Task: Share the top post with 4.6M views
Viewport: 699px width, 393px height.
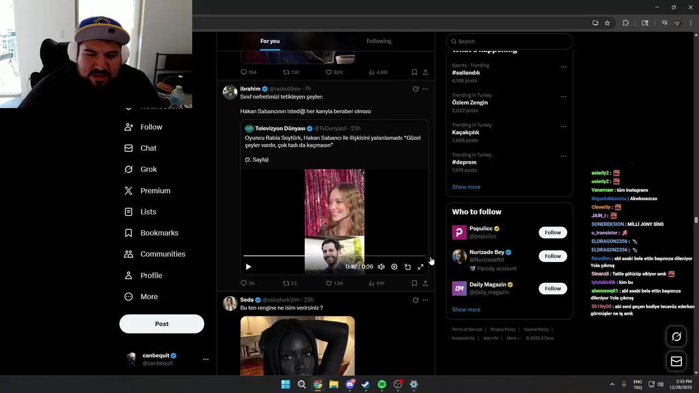Action: pyautogui.click(x=425, y=72)
